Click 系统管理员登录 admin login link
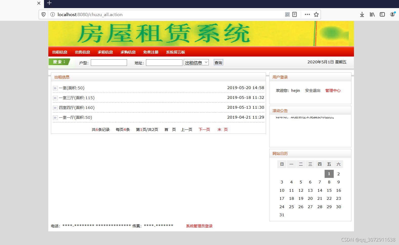Image resolution: width=399 pixels, height=245 pixels. coord(199,226)
